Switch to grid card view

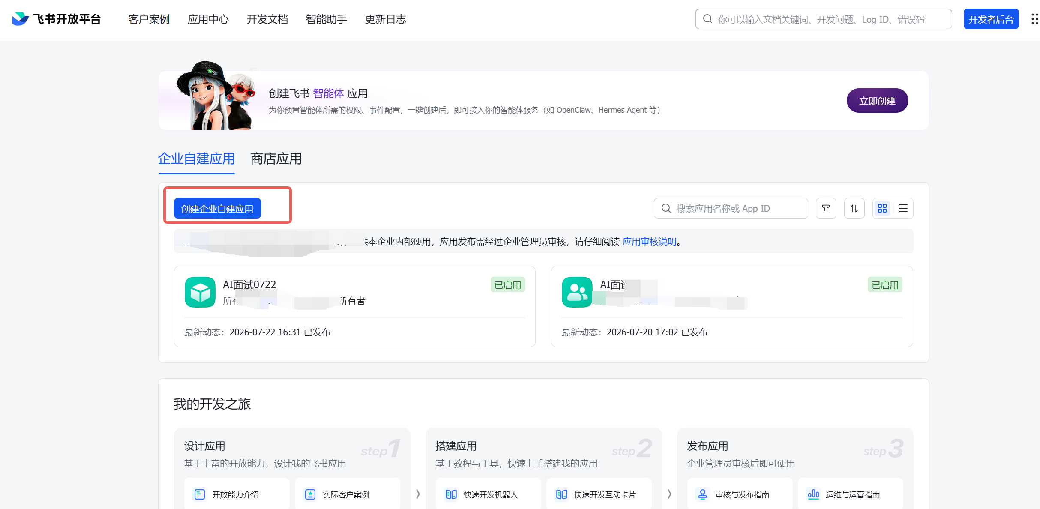pos(882,208)
